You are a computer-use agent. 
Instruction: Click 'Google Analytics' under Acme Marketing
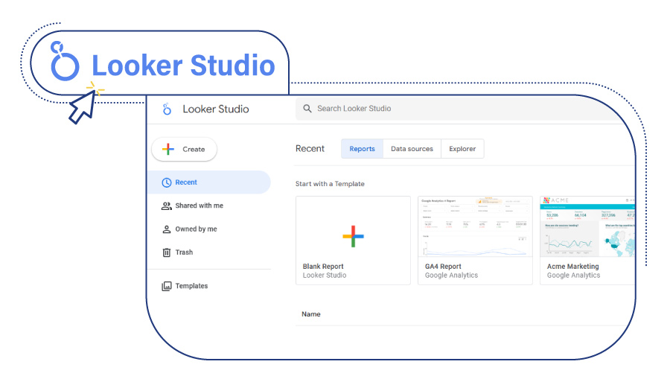point(573,276)
